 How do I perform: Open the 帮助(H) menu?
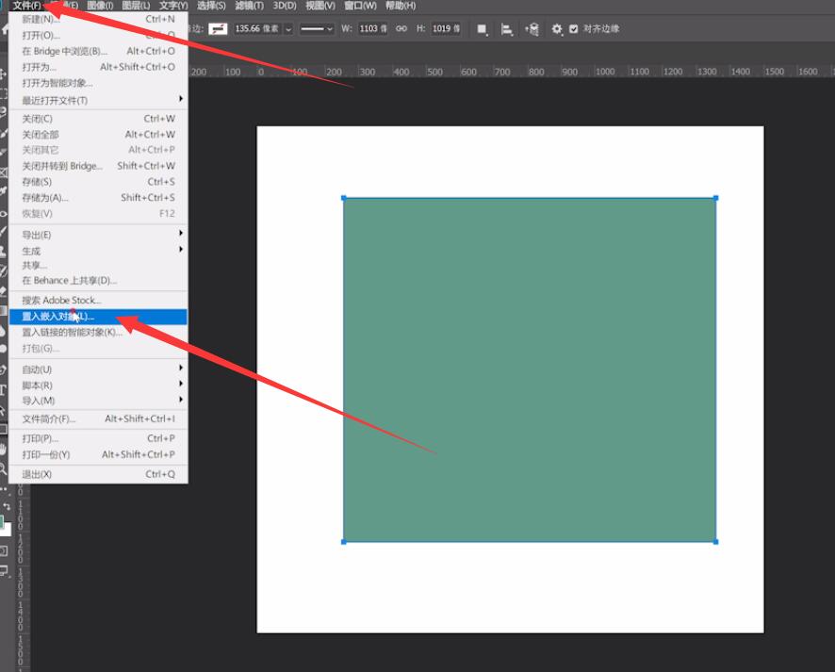(401, 6)
